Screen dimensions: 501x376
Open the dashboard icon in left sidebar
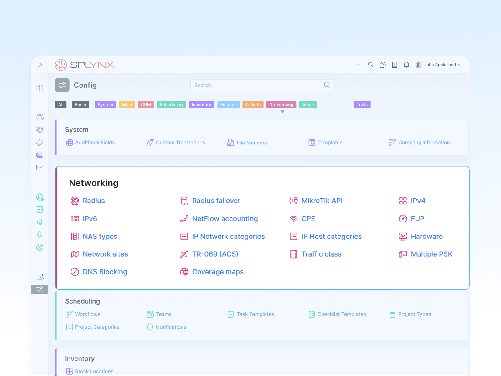pyautogui.click(x=40, y=88)
